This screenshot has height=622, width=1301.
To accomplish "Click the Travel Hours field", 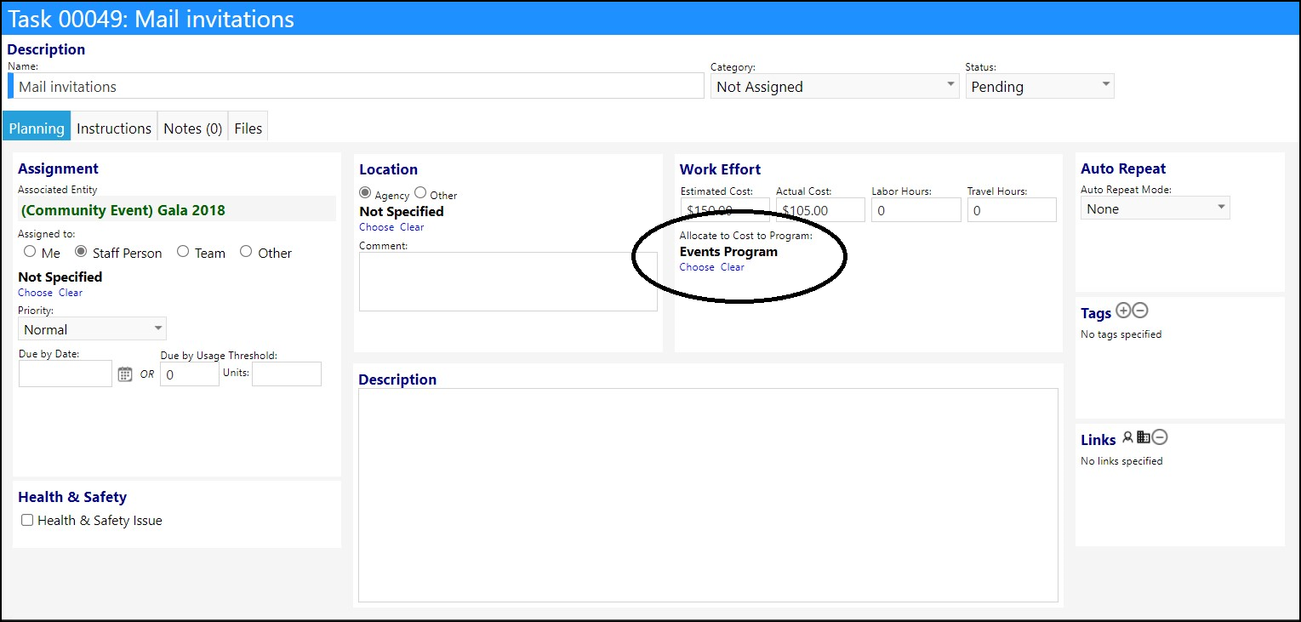I will pos(1012,210).
